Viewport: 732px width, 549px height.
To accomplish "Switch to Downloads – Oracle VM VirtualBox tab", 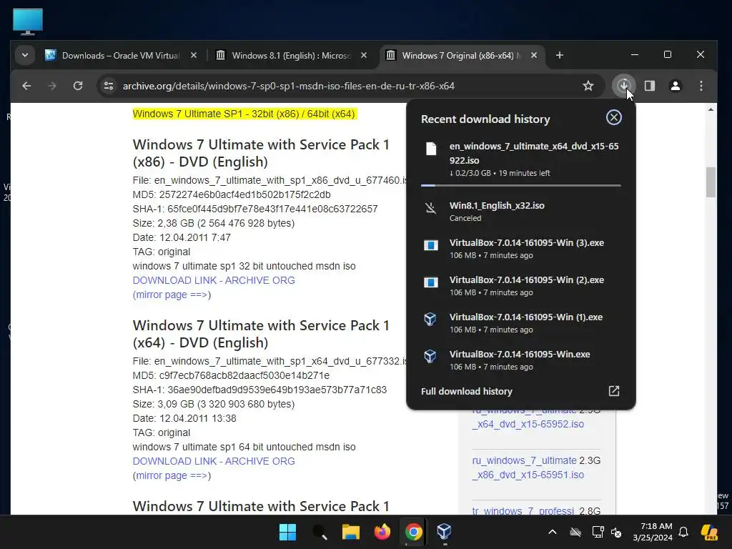I will 120,56.
